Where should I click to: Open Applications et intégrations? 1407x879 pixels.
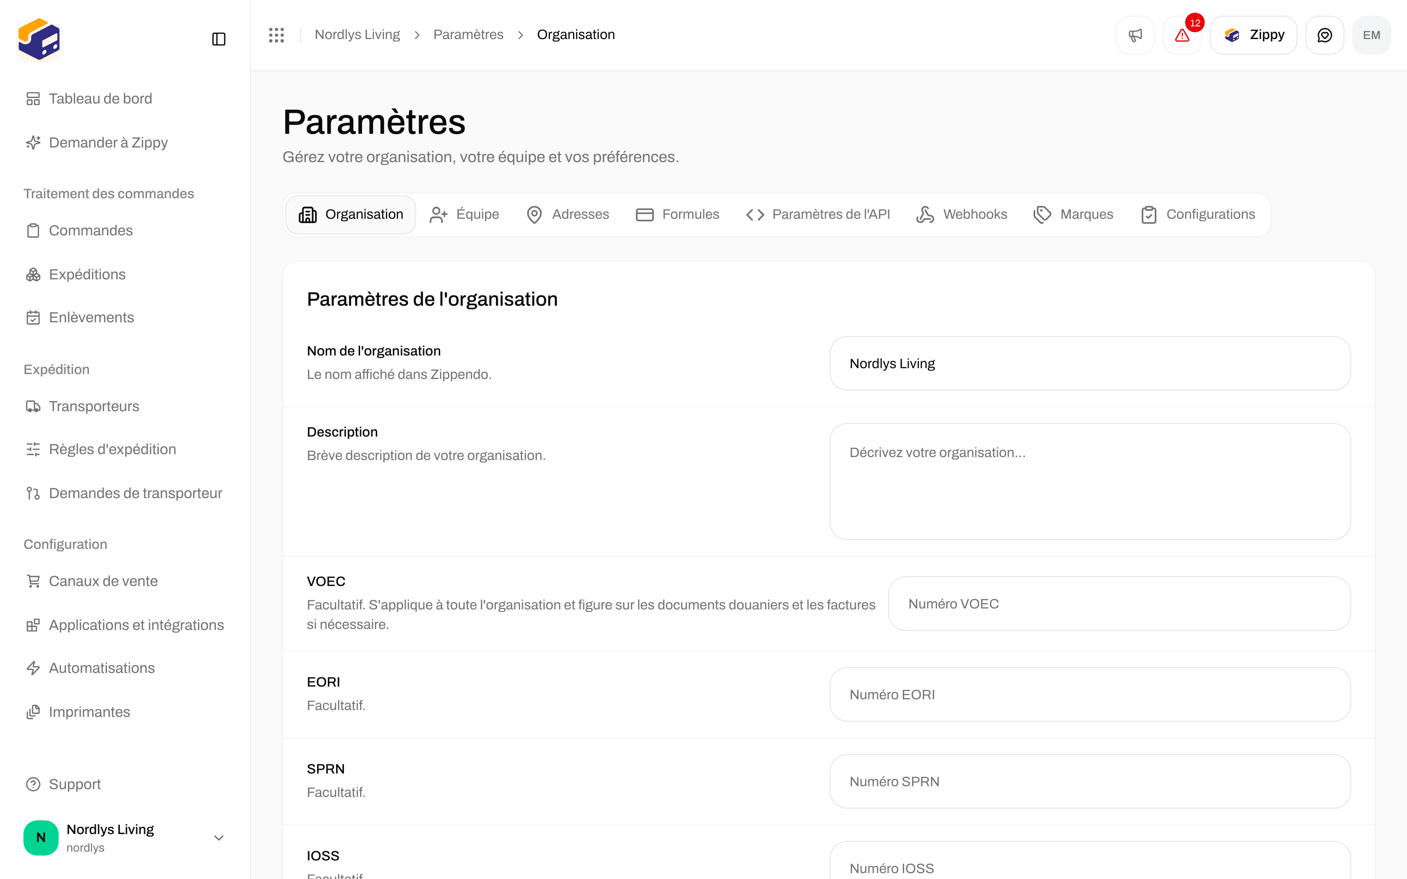[125, 625]
